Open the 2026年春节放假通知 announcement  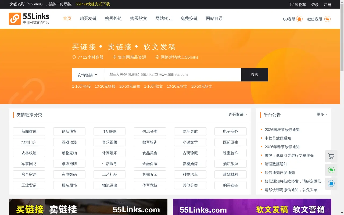tap(282, 147)
